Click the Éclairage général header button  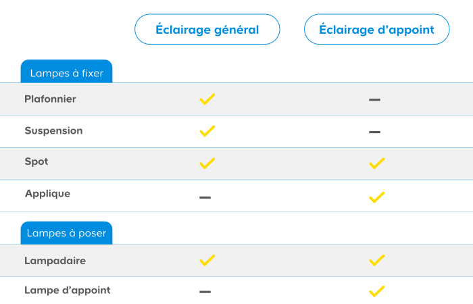pos(207,29)
